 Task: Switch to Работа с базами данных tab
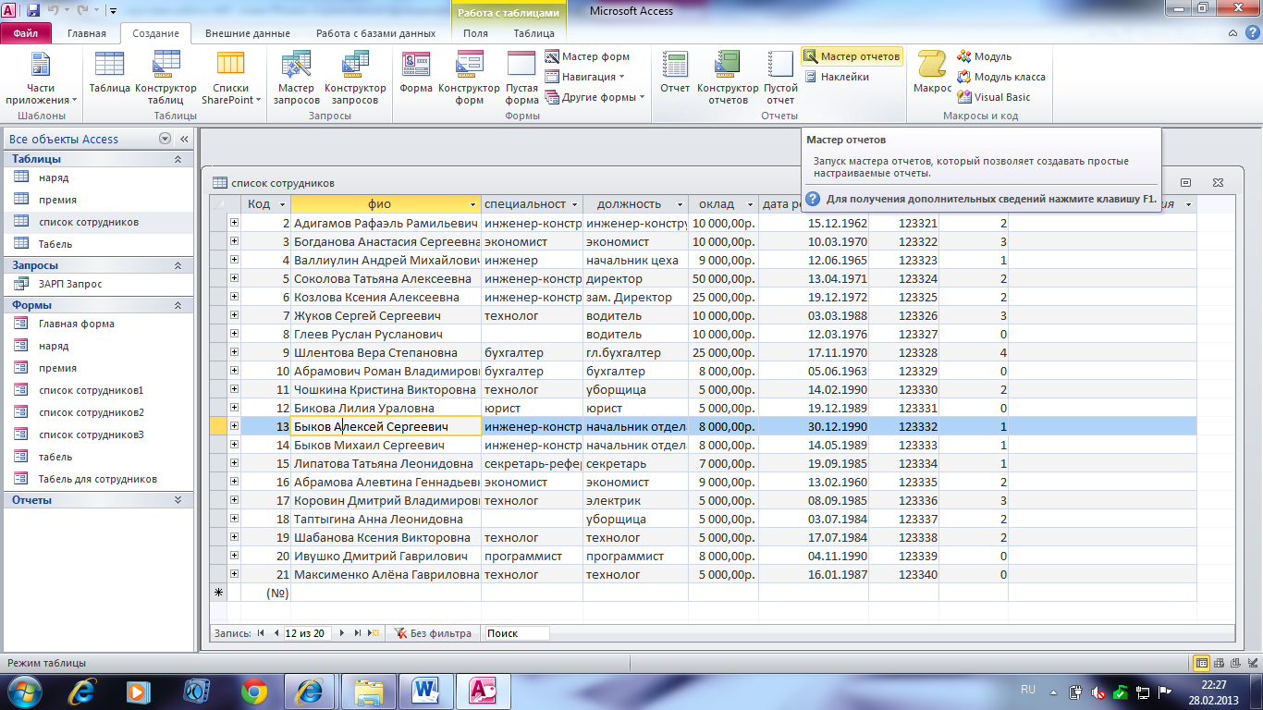click(375, 33)
